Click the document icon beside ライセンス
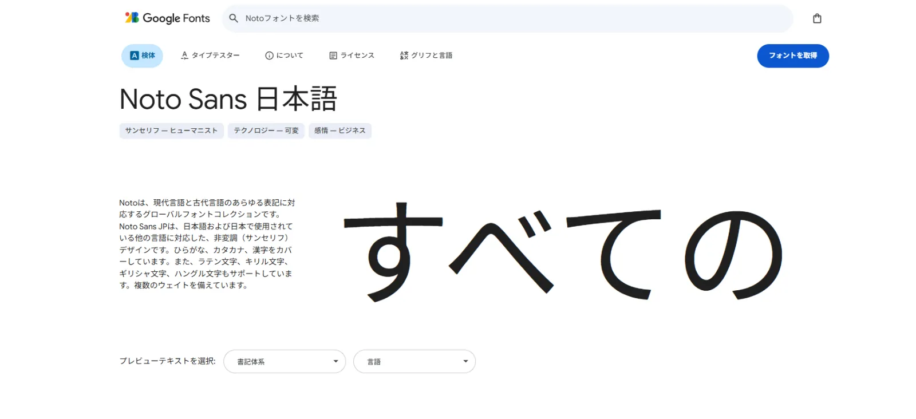This screenshot has height=419, width=916. [x=333, y=56]
